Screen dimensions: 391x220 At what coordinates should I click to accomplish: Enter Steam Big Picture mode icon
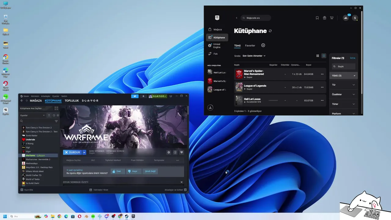pyautogui.click(x=171, y=96)
